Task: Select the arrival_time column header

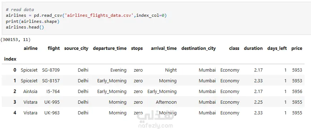Action: pos(164,48)
